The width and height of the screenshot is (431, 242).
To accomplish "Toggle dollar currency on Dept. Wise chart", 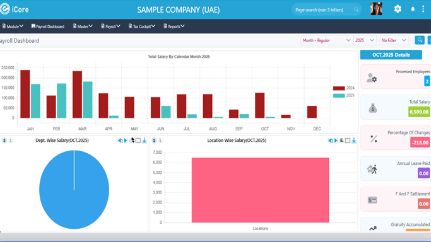I will [x=4, y=141].
